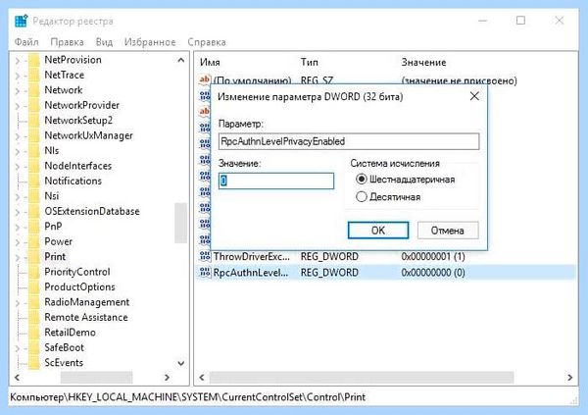Open the Справка menu
The height and width of the screenshot is (415, 588).
pyautogui.click(x=207, y=42)
